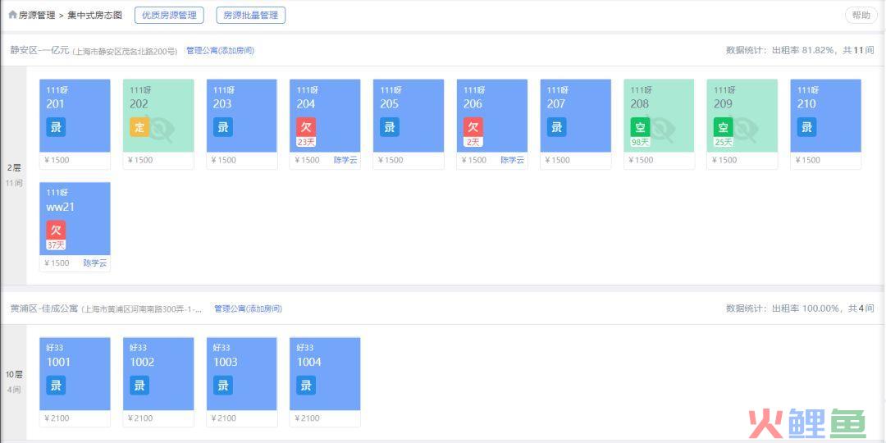Click the 录 status icon on room 203
This screenshot has height=443, width=886.
(222, 127)
